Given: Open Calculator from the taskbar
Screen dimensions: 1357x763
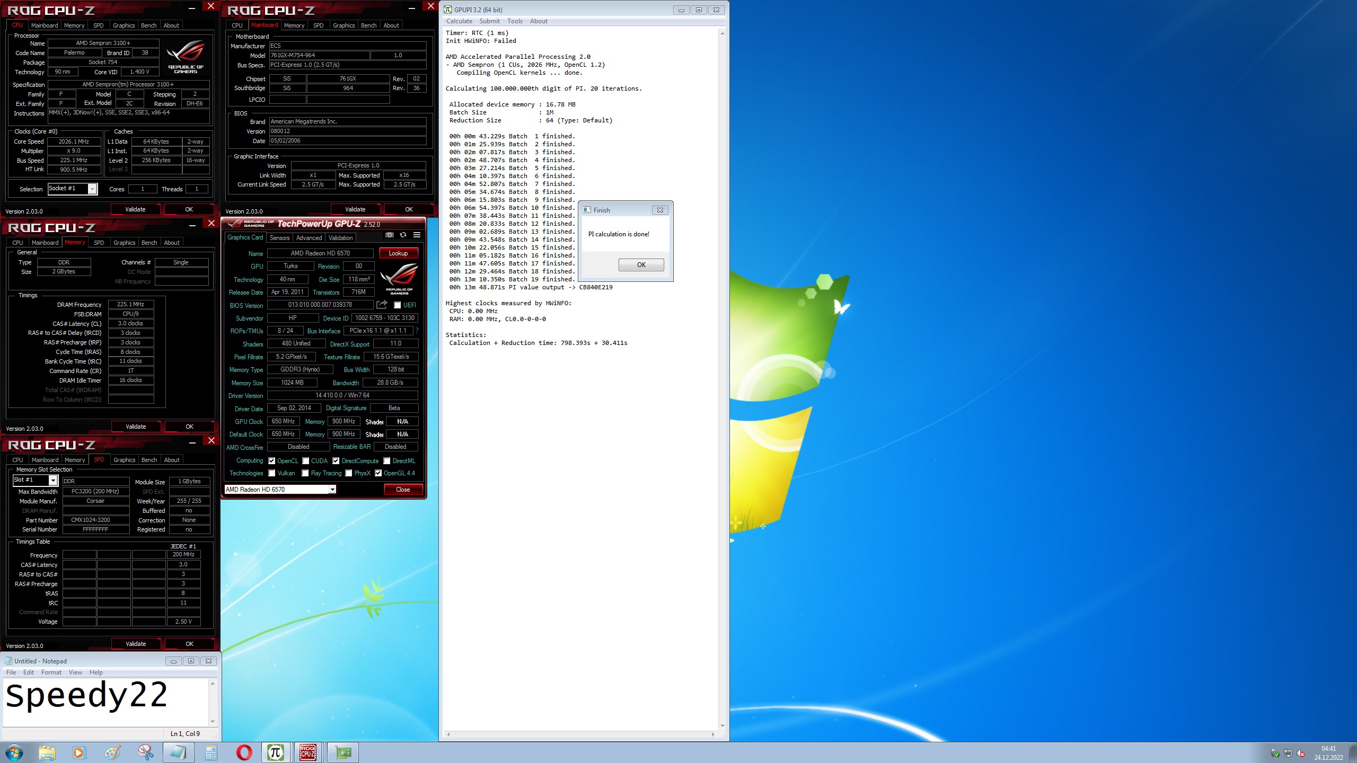Looking at the screenshot, I should pos(211,752).
